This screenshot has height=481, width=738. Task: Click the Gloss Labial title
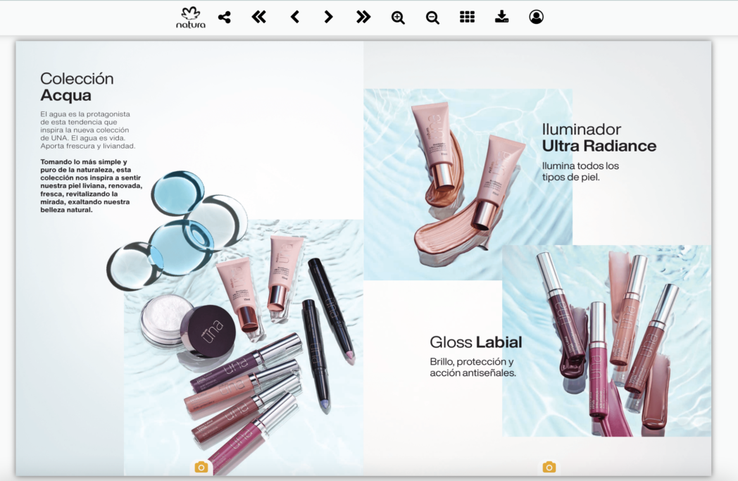tap(476, 343)
